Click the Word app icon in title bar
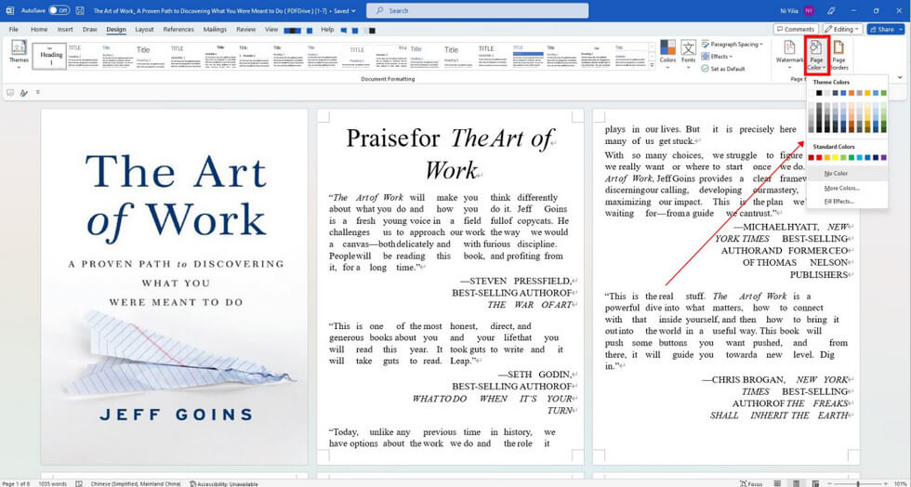This screenshot has height=487, width=911. (x=10, y=10)
